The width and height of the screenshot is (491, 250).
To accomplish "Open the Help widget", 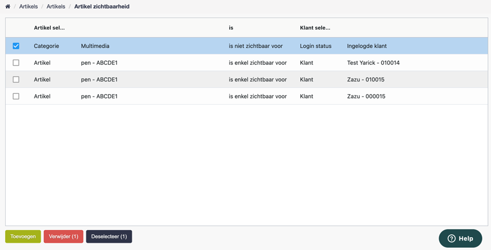I will [x=460, y=238].
